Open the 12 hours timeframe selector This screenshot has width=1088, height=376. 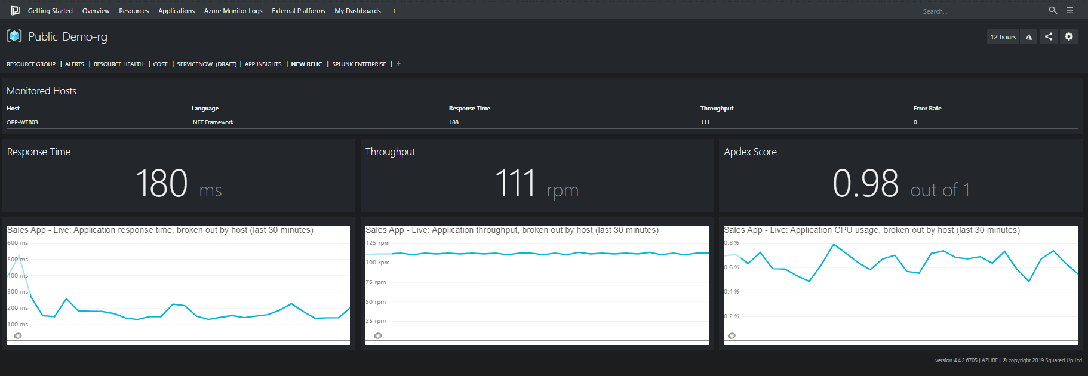point(1003,37)
